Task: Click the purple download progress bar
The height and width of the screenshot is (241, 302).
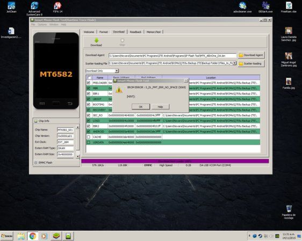Action: pos(175,161)
